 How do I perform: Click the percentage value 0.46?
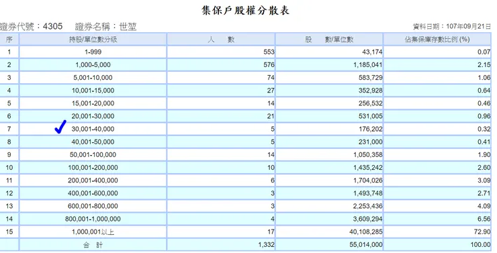[484, 103]
